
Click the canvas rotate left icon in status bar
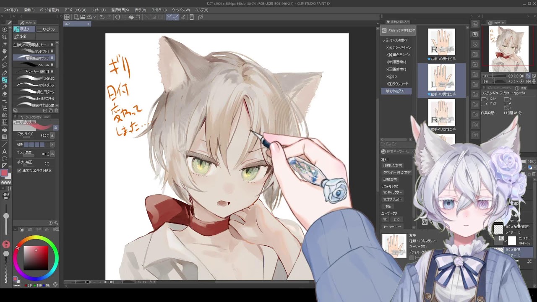point(139,282)
